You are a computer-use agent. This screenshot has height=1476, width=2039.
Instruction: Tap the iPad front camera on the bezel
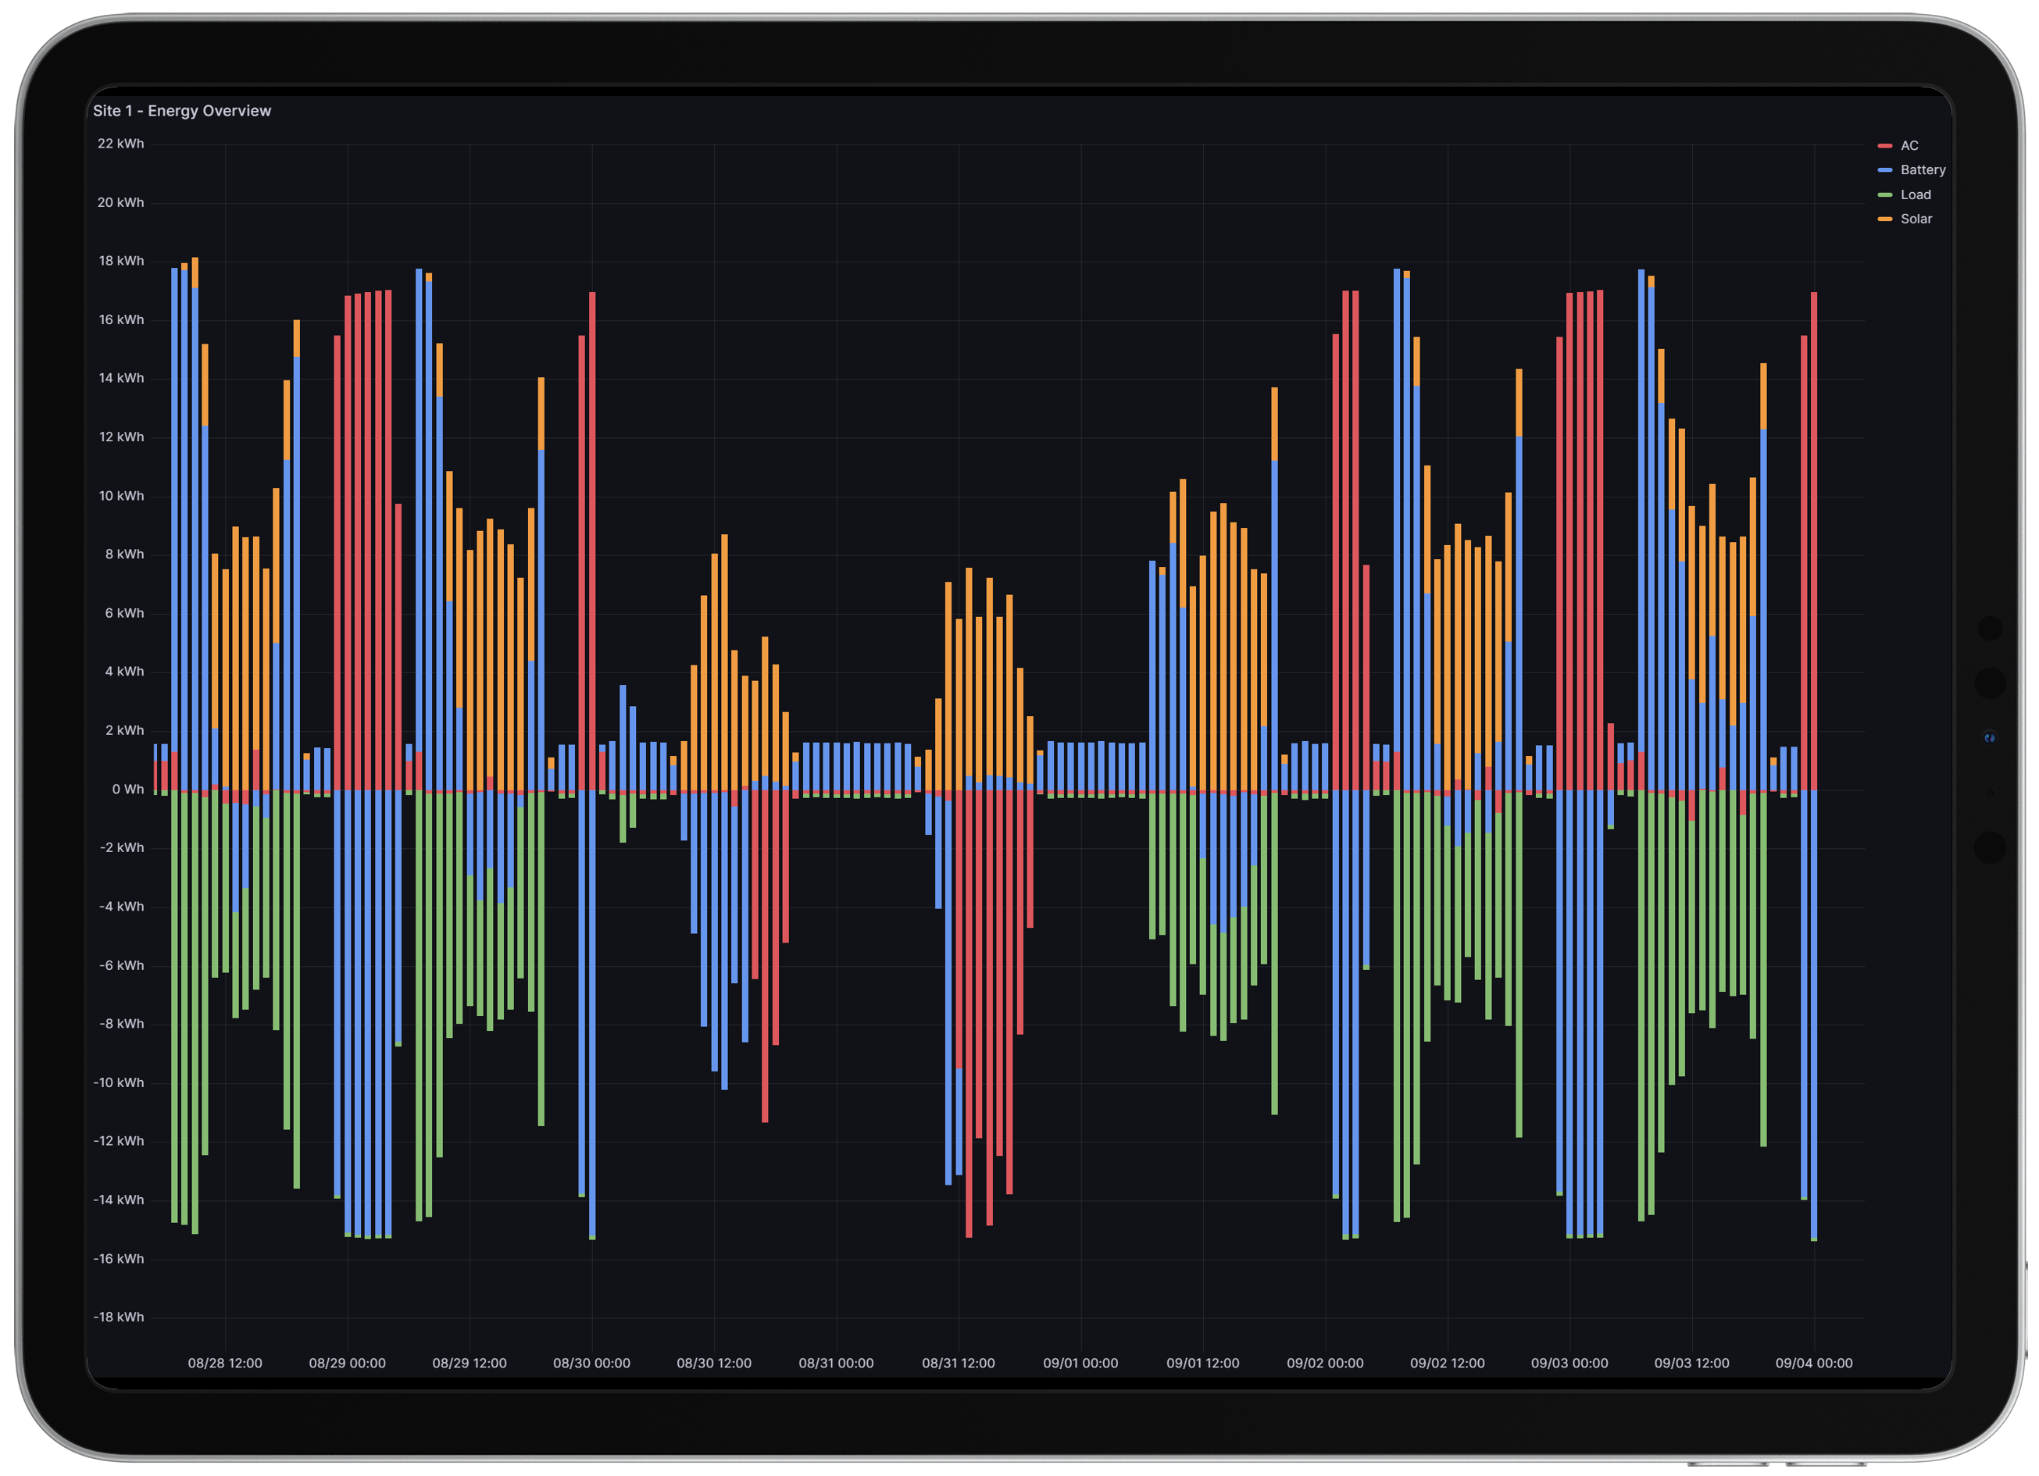tap(1990, 738)
